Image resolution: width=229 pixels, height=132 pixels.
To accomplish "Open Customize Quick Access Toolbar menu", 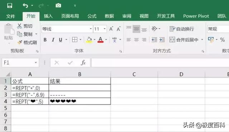I will click(75, 6).
